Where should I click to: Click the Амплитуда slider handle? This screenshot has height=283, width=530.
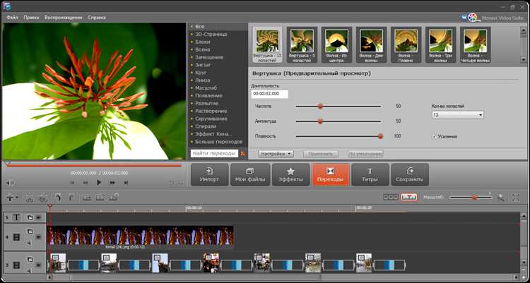click(320, 121)
